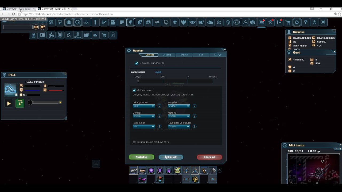Open the Kaynaklar ve kutular dropdown

179,126
